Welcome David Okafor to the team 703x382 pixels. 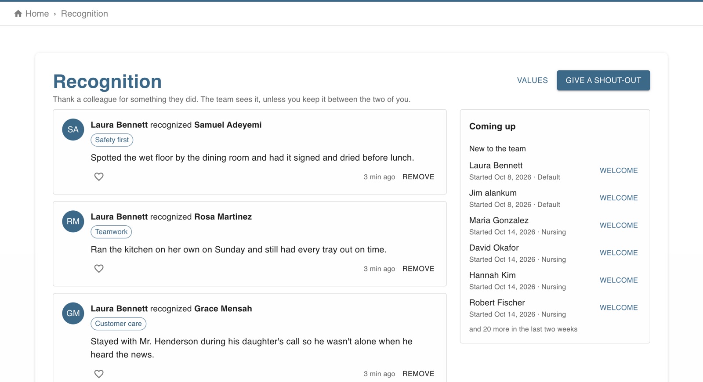(x=619, y=252)
